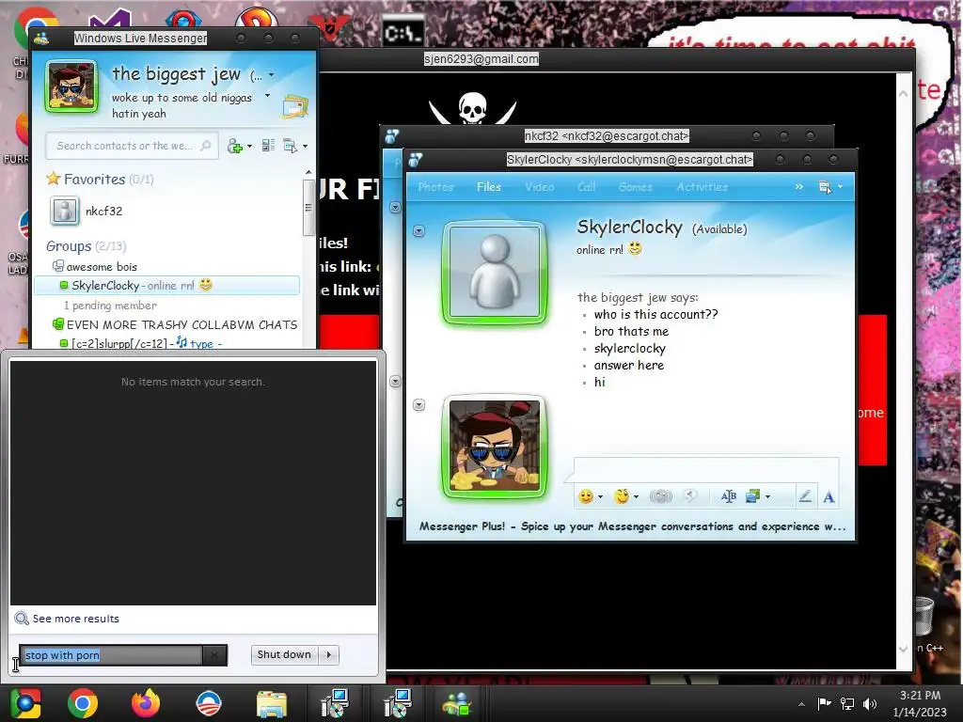The image size is (963, 722).
Task: Open the display name dropdown arrow
Action: [271, 75]
